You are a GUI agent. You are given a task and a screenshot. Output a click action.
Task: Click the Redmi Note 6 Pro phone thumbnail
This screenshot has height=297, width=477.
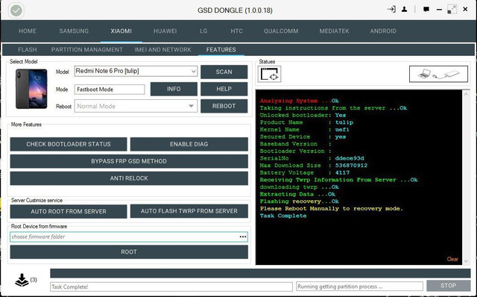(31, 89)
